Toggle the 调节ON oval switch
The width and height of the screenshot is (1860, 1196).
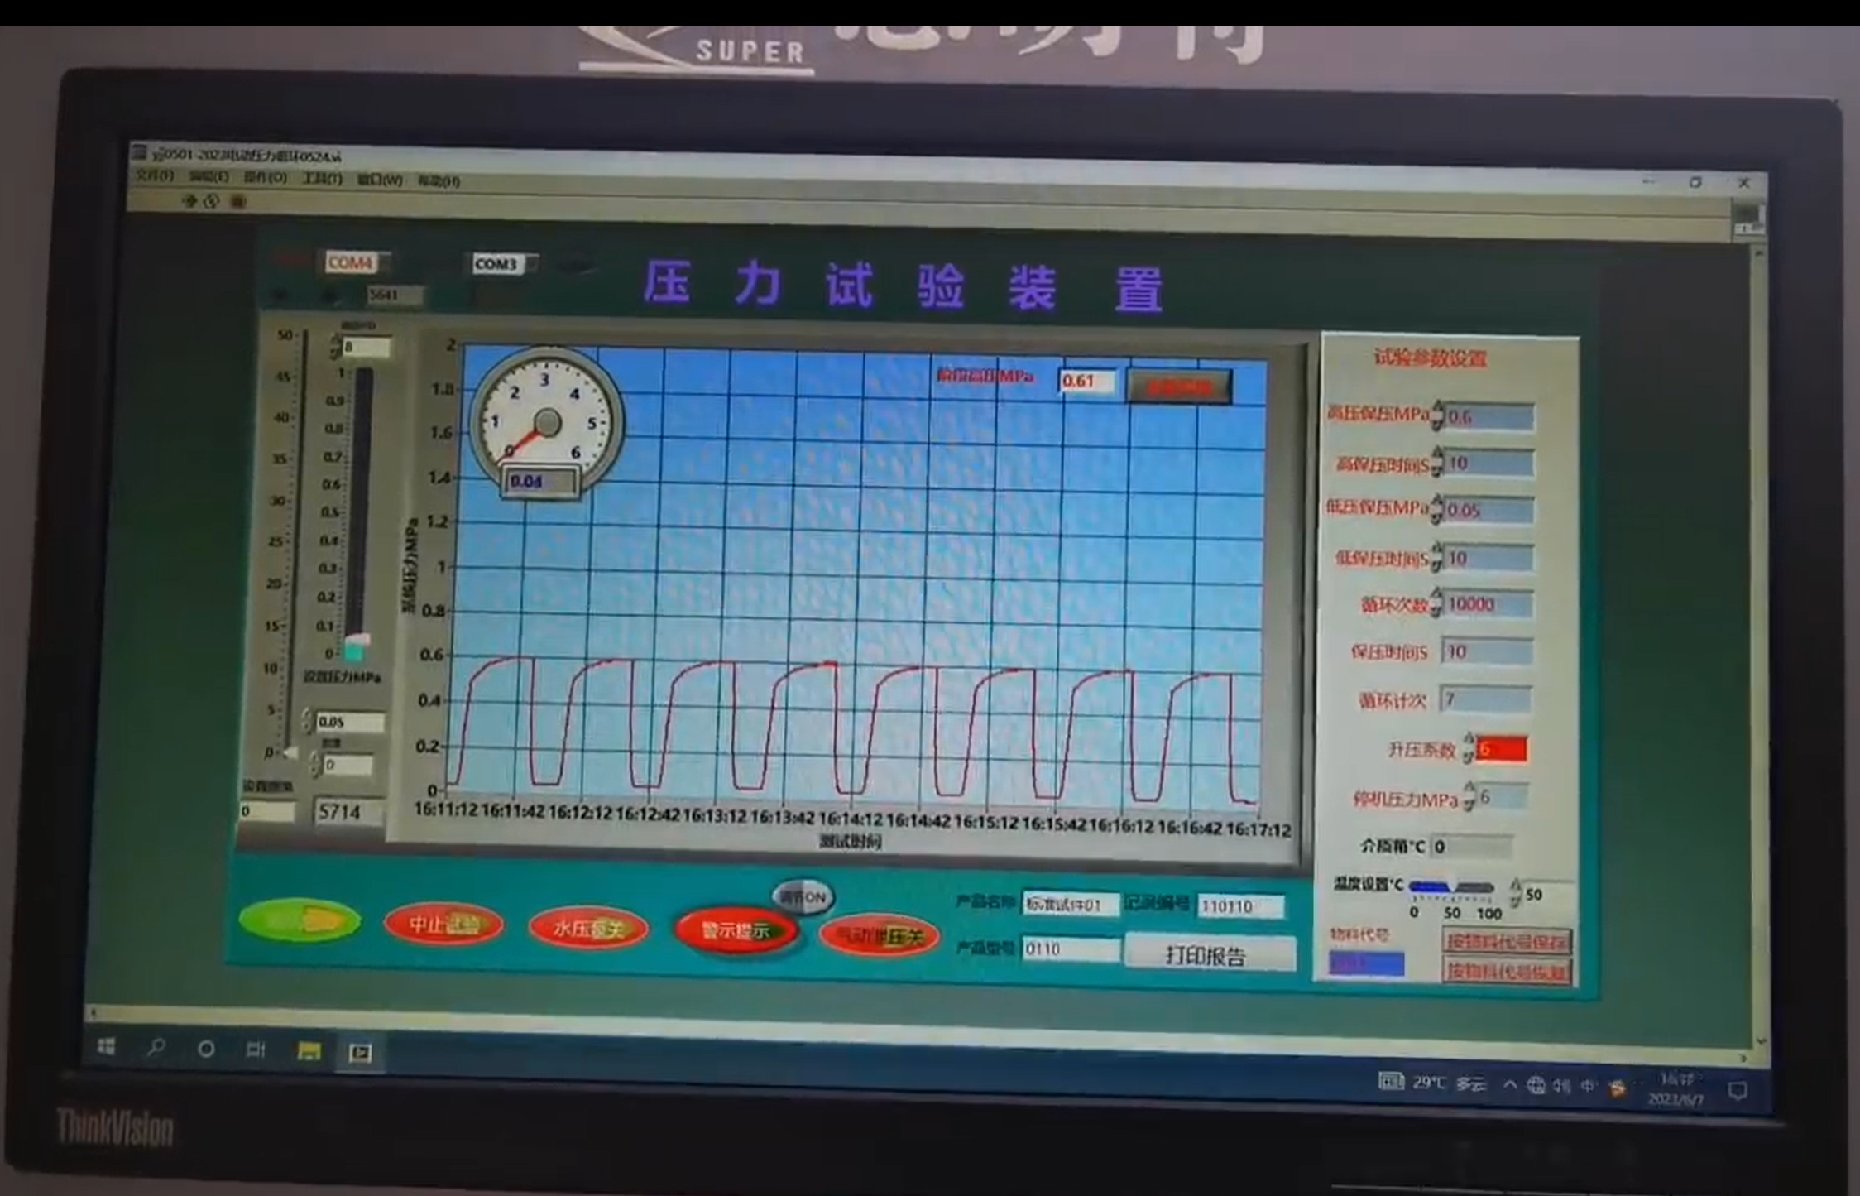[803, 897]
